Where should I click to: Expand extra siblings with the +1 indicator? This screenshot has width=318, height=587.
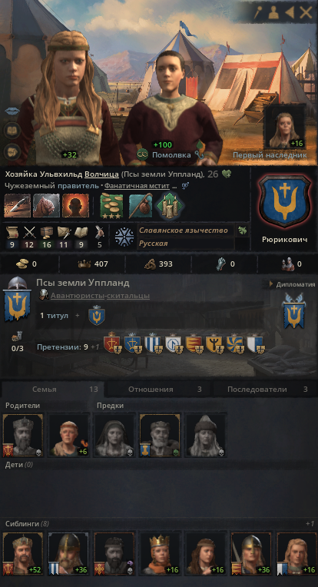pos(310,523)
